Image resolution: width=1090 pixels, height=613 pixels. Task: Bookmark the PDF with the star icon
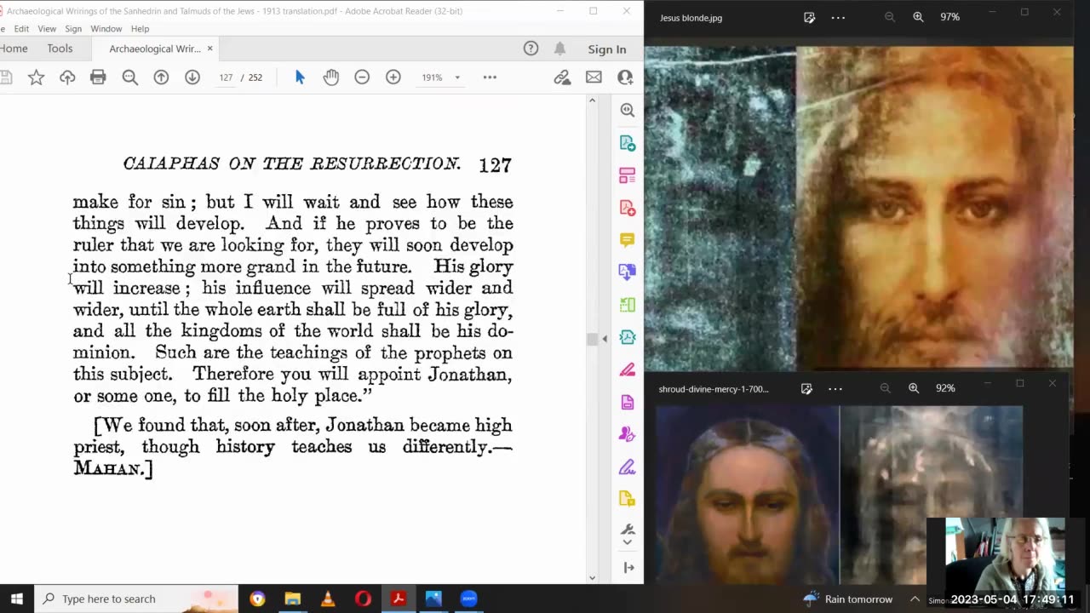pos(36,77)
